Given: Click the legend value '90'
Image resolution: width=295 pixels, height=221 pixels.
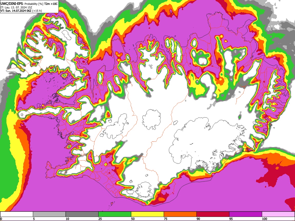Looking at the screenshot, I should point(198,219).
